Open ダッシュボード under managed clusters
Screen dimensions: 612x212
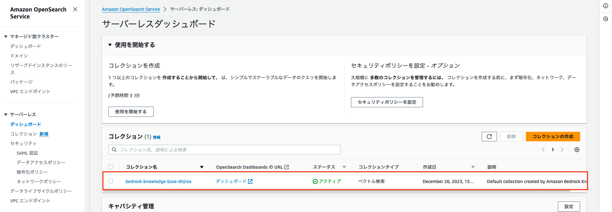point(25,46)
